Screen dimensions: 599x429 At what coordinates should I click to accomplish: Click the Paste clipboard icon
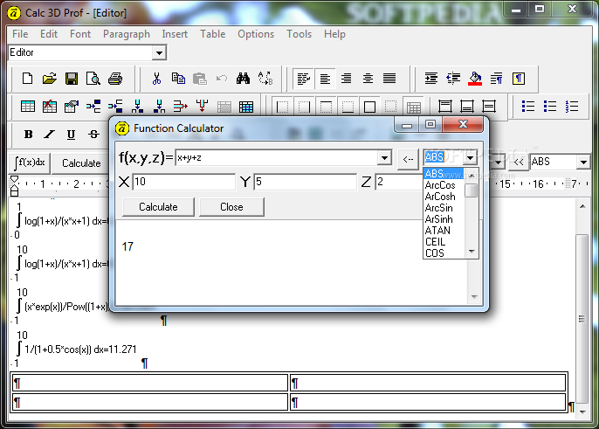[200, 79]
